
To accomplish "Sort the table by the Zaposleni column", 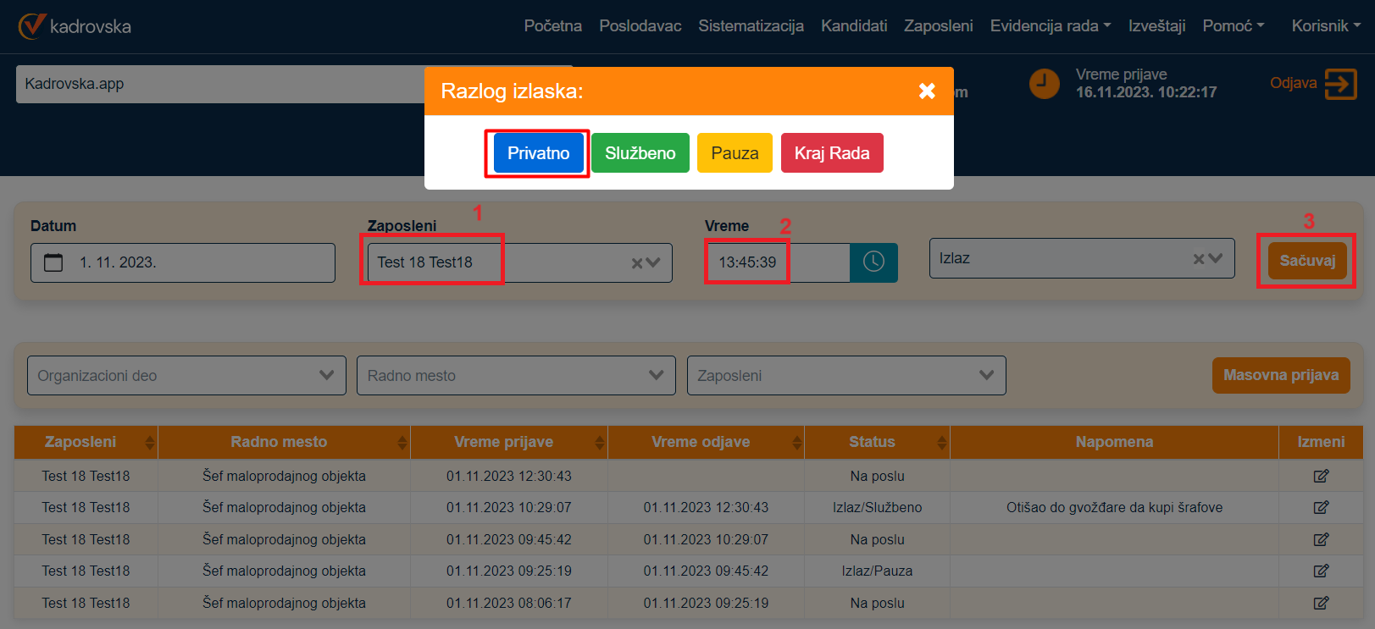I will [x=149, y=442].
